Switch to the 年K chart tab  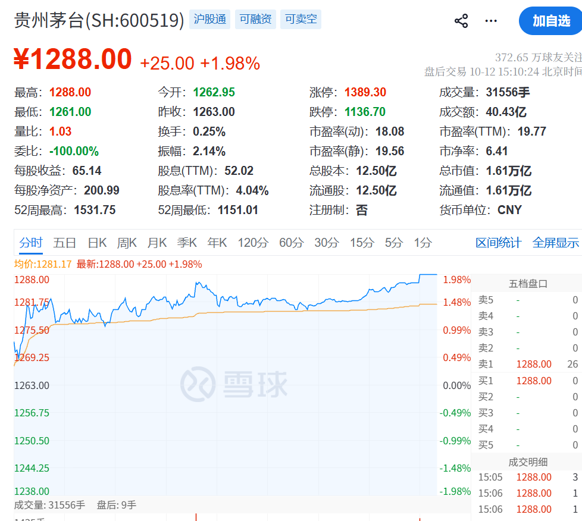[x=217, y=243]
